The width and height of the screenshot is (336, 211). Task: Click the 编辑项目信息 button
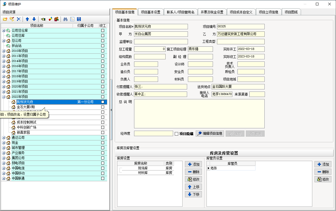(x=210, y=134)
